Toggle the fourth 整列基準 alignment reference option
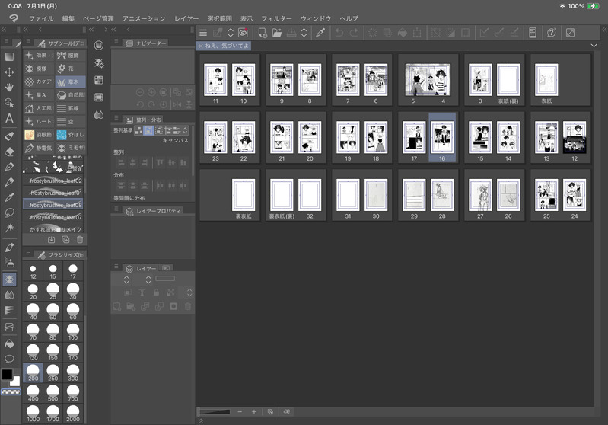This screenshot has width=608, height=425. 168,130
